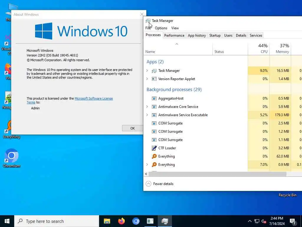Collapse to Fewer details

tap(160, 184)
